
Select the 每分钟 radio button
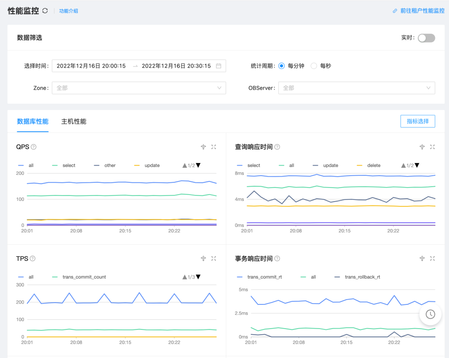[x=282, y=66]
